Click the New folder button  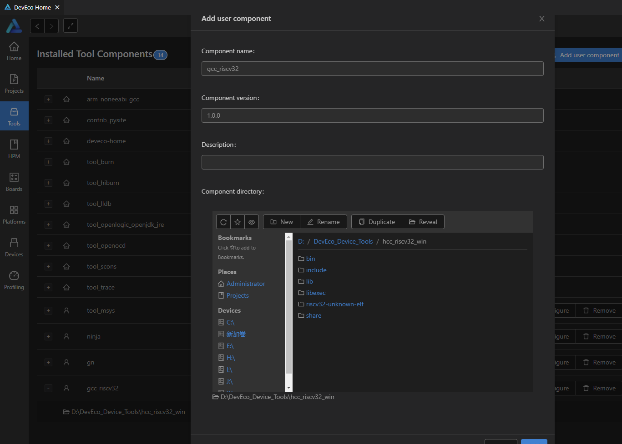tap(282, 222)
